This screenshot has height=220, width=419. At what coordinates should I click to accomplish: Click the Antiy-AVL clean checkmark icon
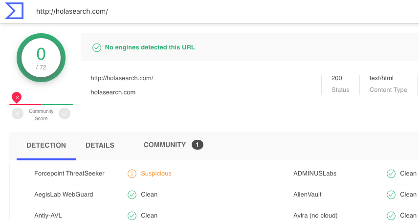[x=132, y=216]
